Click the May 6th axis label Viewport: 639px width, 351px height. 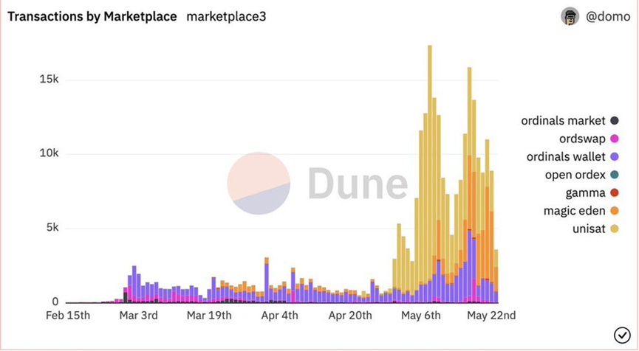click(421, 316)
